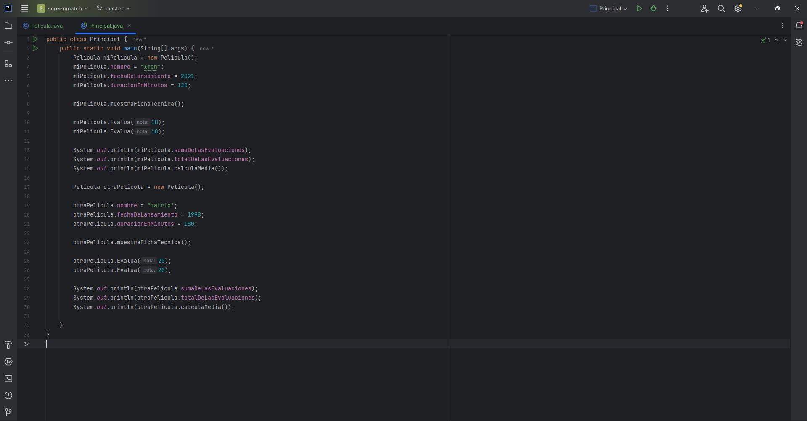Click the value 2021 on line 5
The height and width of the screenshot is (421, 807).
188,76
